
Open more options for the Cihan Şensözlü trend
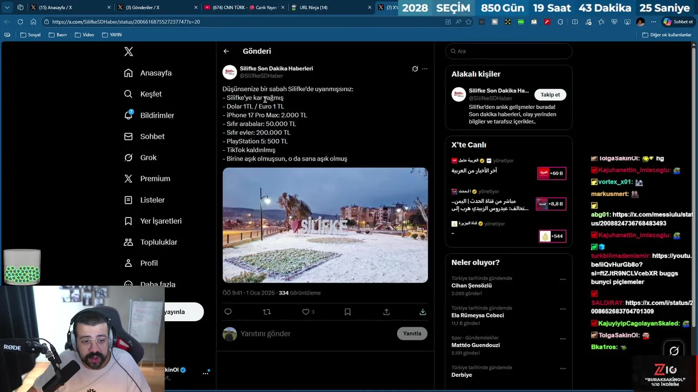(563, 279)
